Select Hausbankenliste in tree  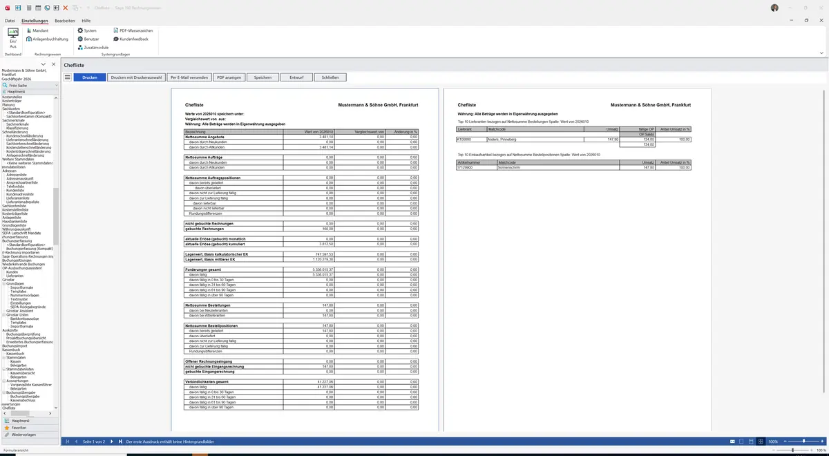(15, 221)
